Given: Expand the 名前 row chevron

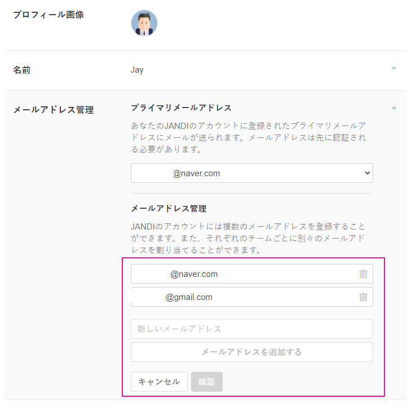Looking at the screenshot, I should coord(393,69).
